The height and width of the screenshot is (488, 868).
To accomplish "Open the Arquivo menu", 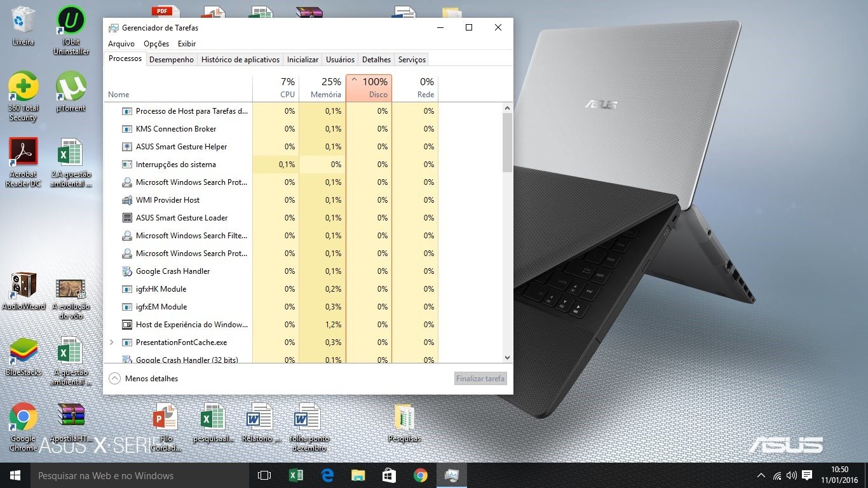I will pos(121,44).
